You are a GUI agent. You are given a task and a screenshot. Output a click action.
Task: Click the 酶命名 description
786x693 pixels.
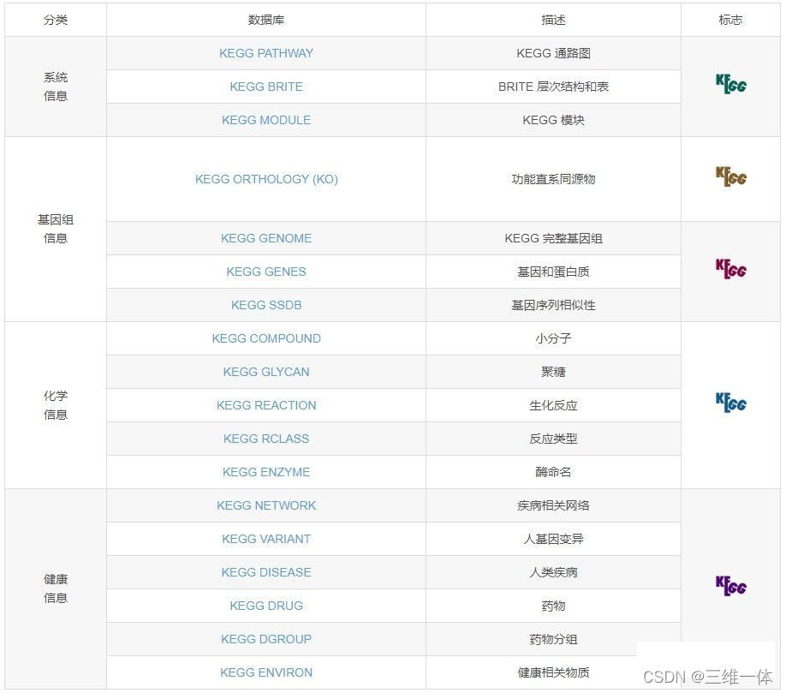553,472
